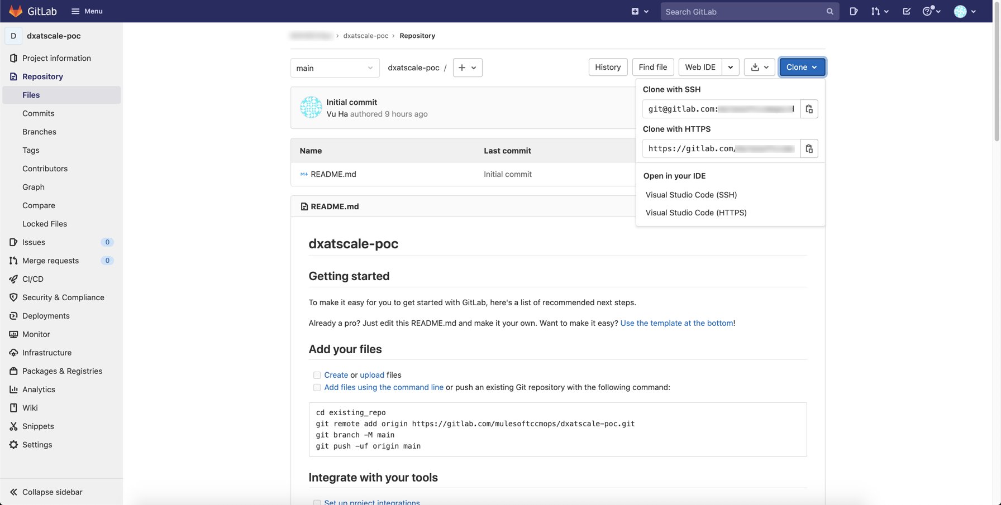Select Files in the sidebar

[61, 95]
